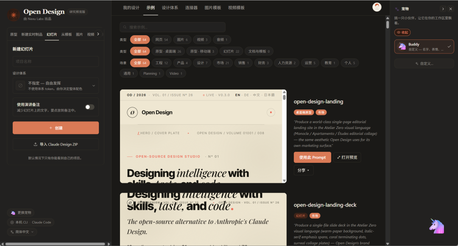
Task: Click the terminal icon beside 本机 CLI
Action: 12,222
